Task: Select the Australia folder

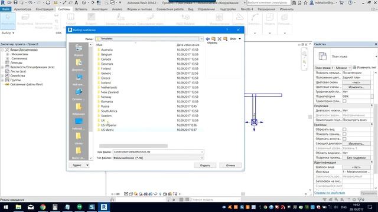Action: (107, 49)
